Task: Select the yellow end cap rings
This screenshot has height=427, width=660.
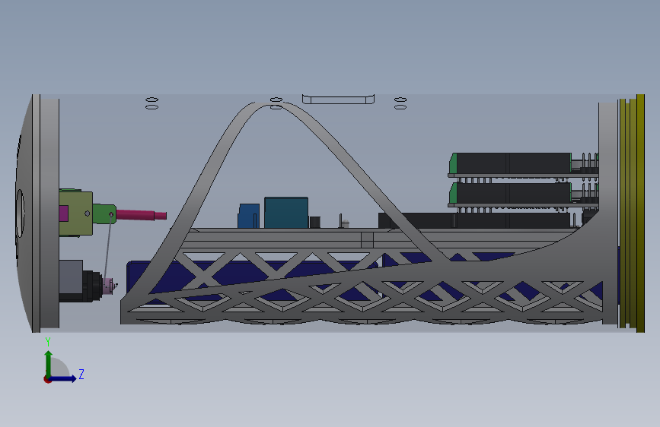Action: click(x=632, y=214)
